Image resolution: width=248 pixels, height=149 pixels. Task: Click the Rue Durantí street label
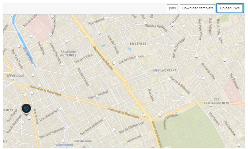[134, 138]
